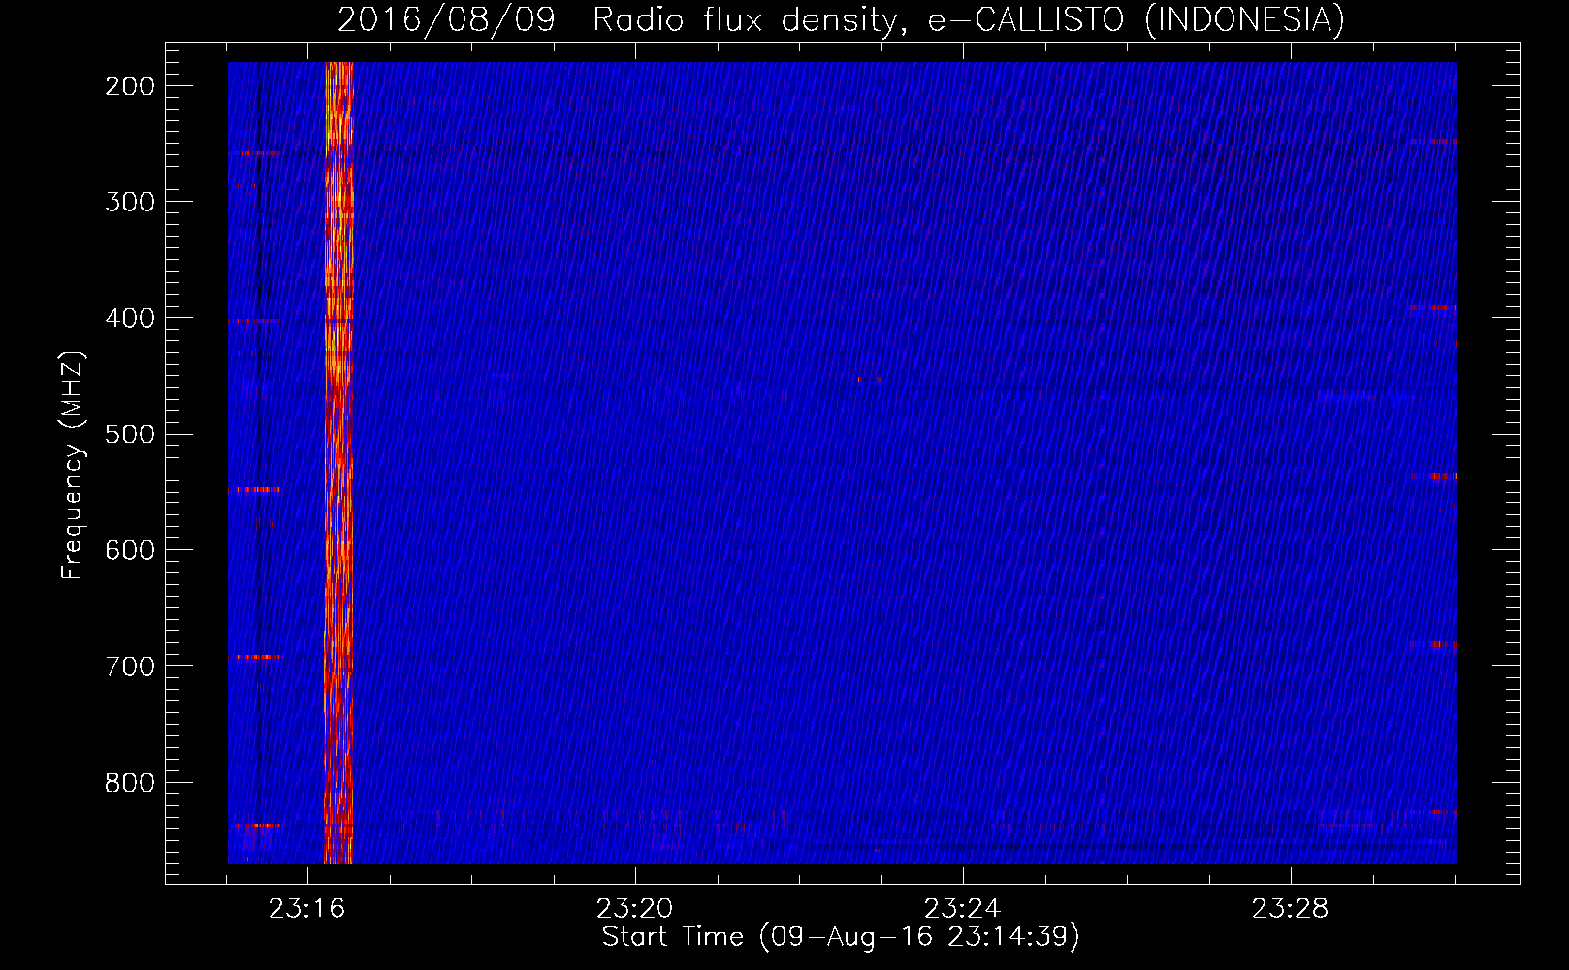Click the "Start Time (09-Aug-16 23:14:39)" x-axis label
Screen dimensions: 1569x970
coord(841,937)
